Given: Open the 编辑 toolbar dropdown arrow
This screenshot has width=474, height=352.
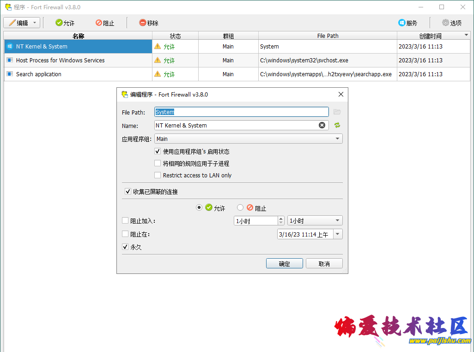Looking at the screenshot, I should (35, 23).
